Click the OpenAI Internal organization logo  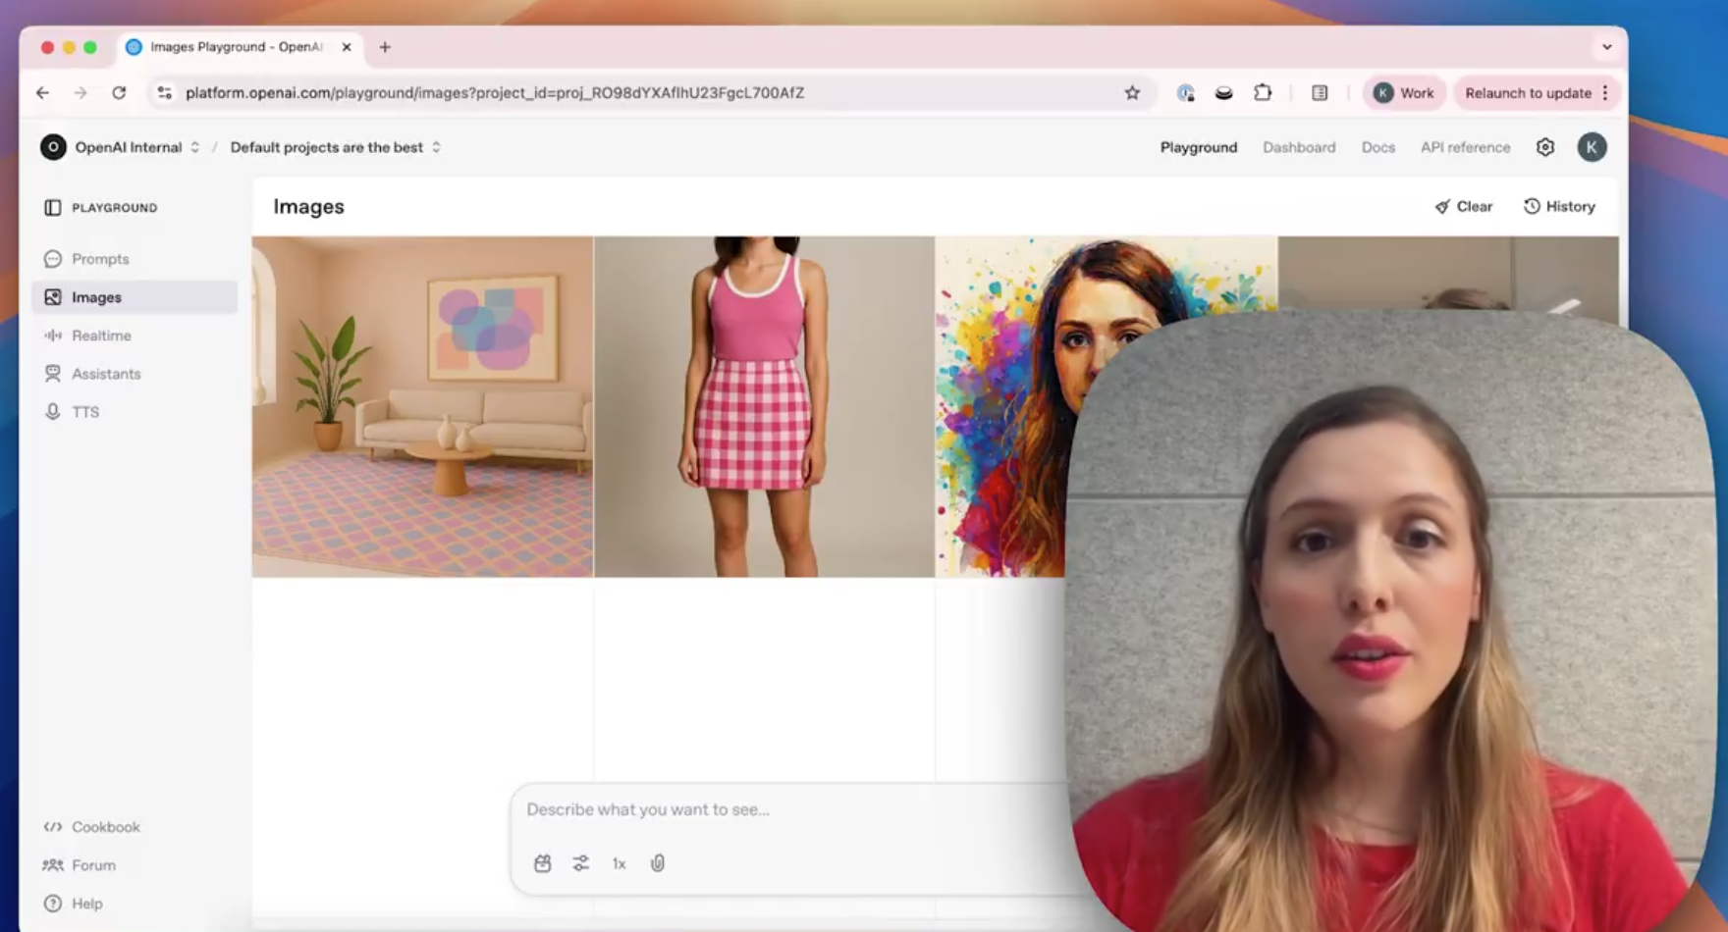pyautogui.click(x=53, y=147)
